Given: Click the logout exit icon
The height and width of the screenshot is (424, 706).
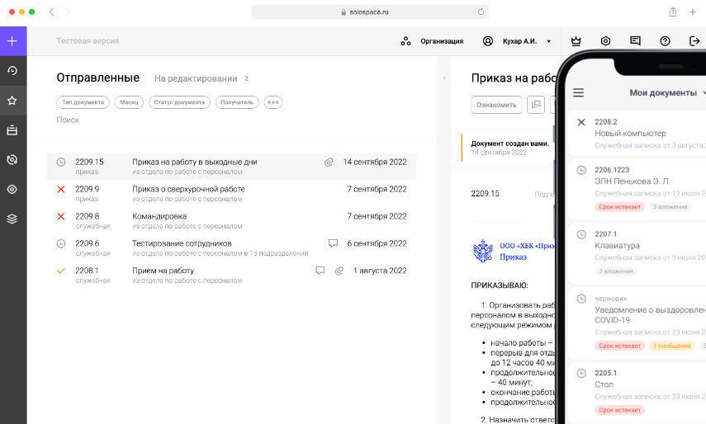Looking at the screenshot, I should pos(694,41).
